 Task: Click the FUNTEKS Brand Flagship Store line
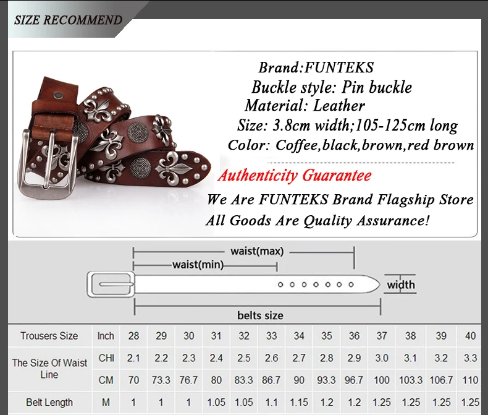[x=340, y=200]
